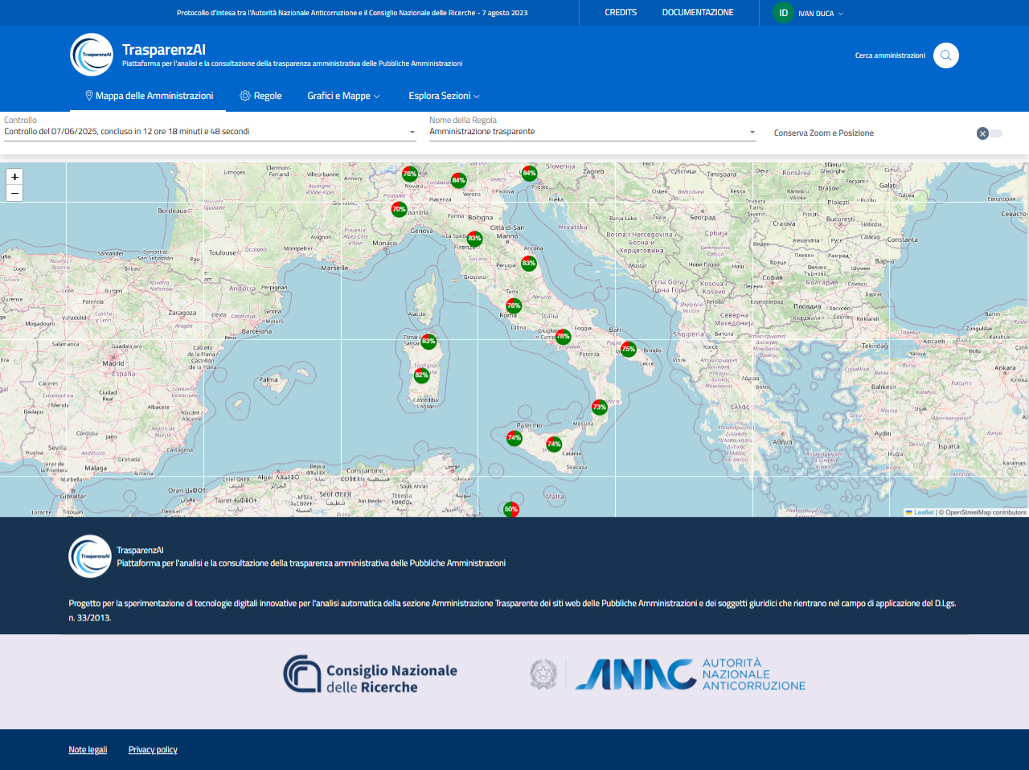The image size is (1029, 770).
Task: Click the TrasparenzAI logo in the footer
Action: click(90, 556)
